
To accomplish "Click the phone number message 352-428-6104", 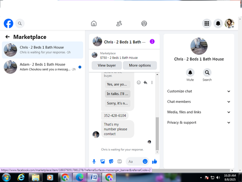I will [x=115, y=116].
